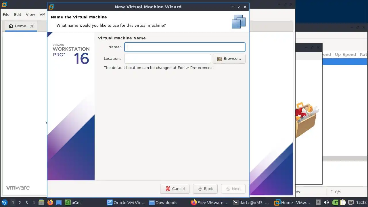This screenshot has height=207, width=368.
Task: Open the network connection tray icon
Action: point(351,203)
